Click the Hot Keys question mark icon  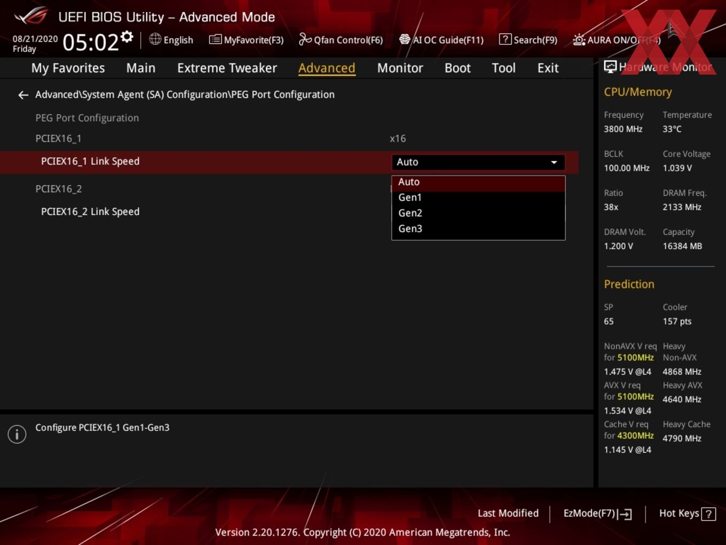coord(708,514)
